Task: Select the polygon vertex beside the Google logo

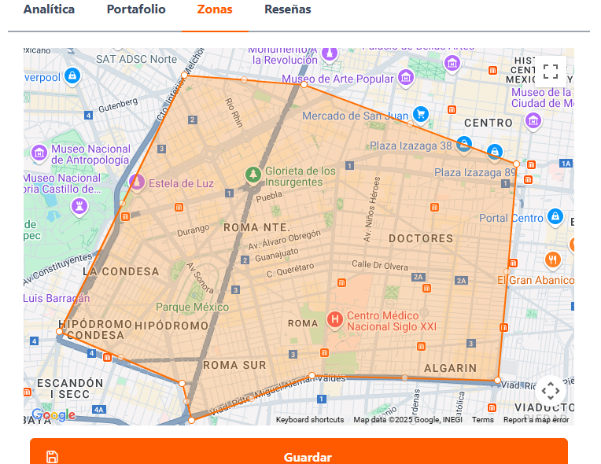Action: (x=192, y=420)
